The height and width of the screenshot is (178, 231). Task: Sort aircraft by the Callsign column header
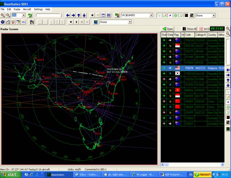click(201, 35)
